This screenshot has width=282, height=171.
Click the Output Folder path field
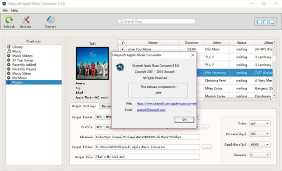pos(148,147)
